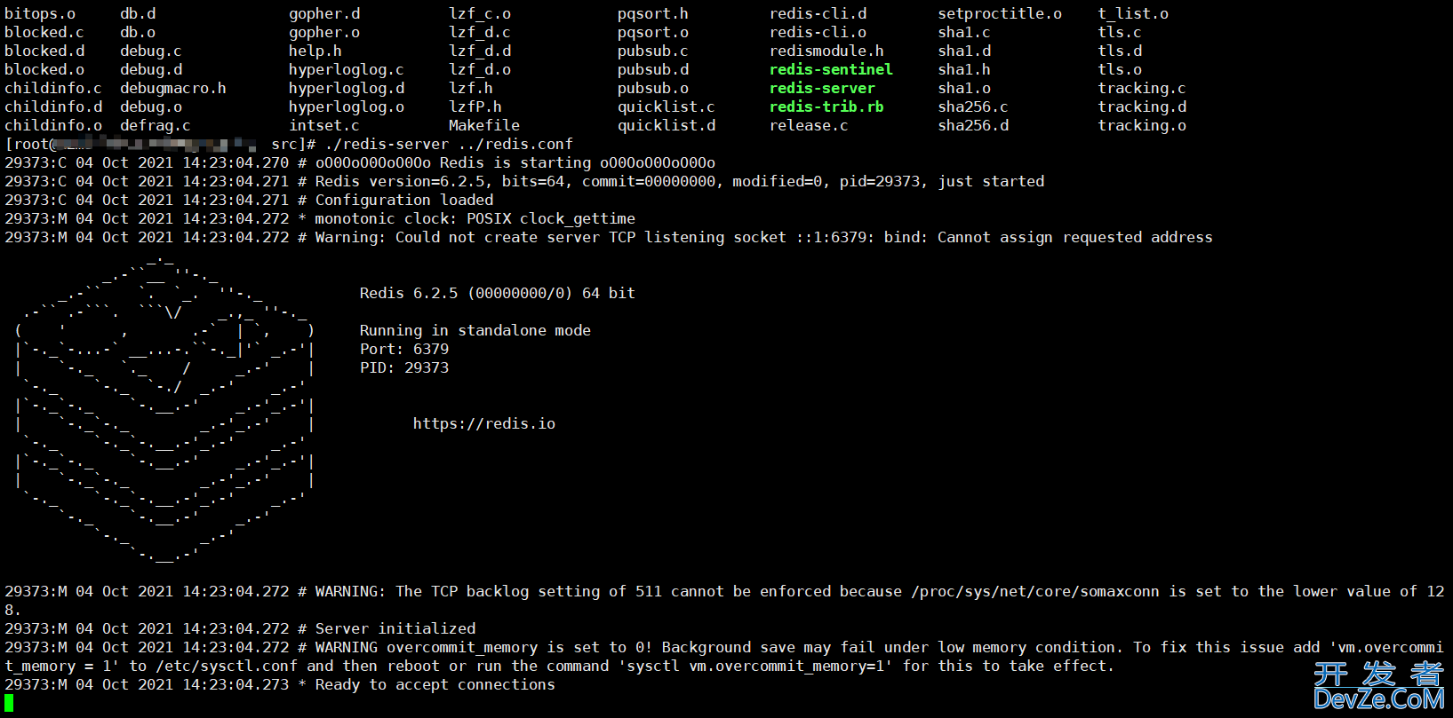Click the db.d file name

[138, 13]
